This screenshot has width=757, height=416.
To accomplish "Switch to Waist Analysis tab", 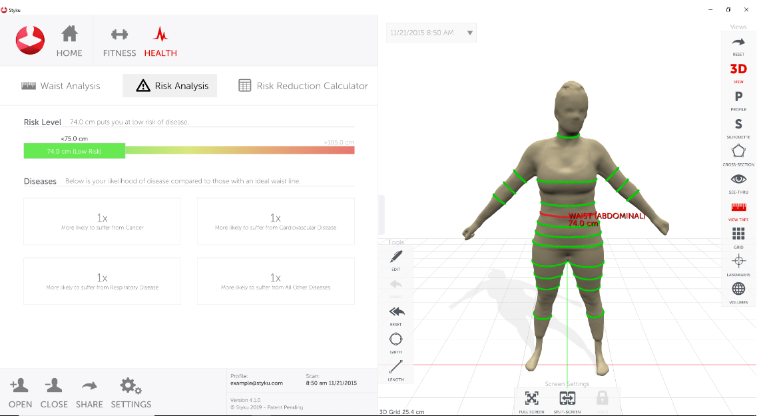I will 61,86.
